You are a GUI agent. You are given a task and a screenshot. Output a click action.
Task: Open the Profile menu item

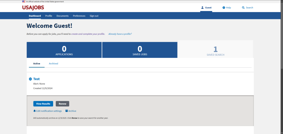(49, 16)
